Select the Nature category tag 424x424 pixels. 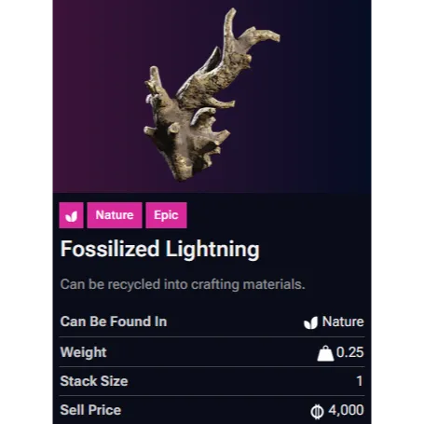click(115, 215)
